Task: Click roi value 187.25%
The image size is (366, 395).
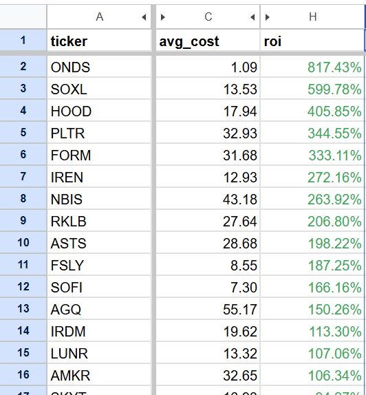Action: point(312,264)
